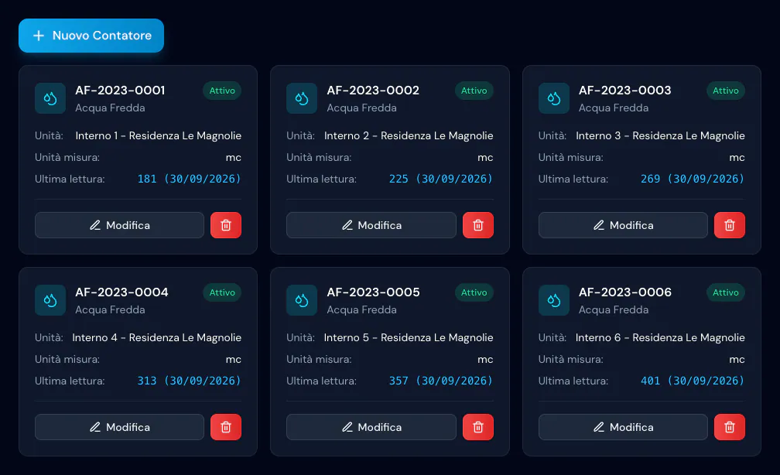Click the Attivo badge on AF-2023-0002
The width and height of the screenshot is (780, 475).
point(474,91)
